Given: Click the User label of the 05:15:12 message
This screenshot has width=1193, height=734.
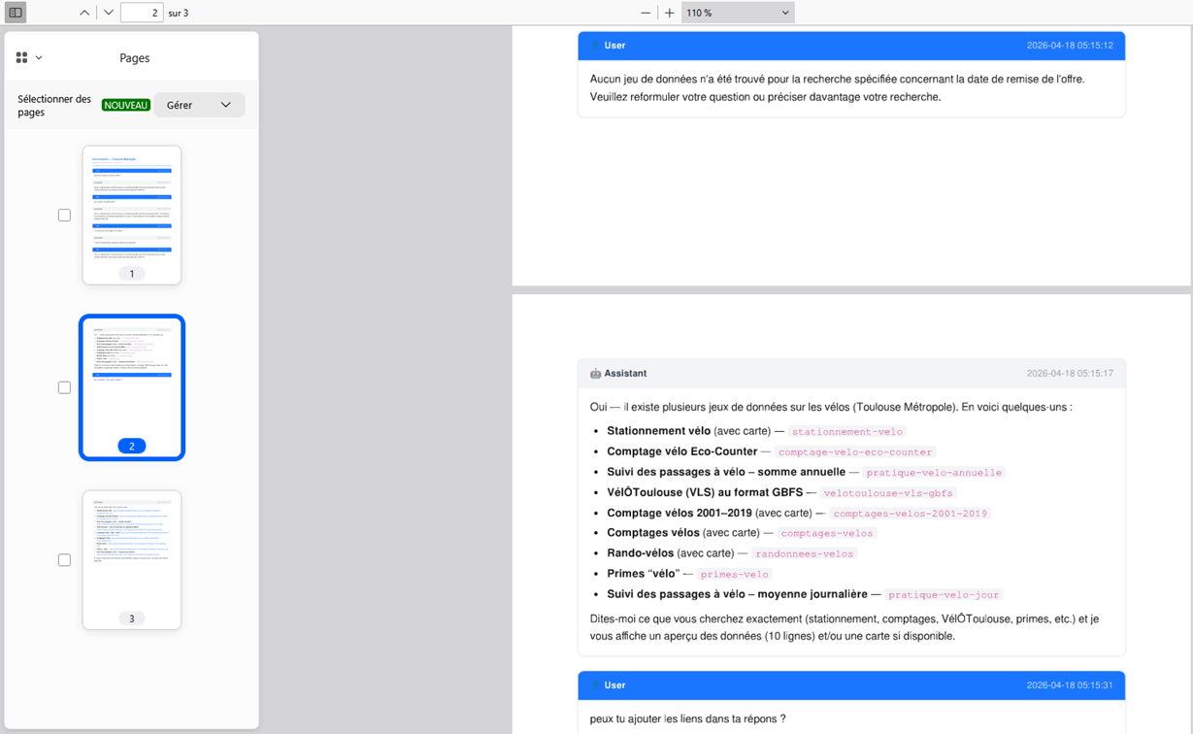Looking at the screenshot, I should tap(614, 46).
